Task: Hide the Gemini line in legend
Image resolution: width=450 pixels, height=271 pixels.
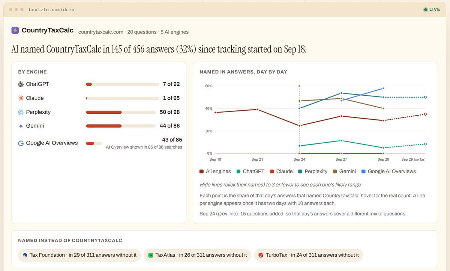Action: [x=345, y=171]
